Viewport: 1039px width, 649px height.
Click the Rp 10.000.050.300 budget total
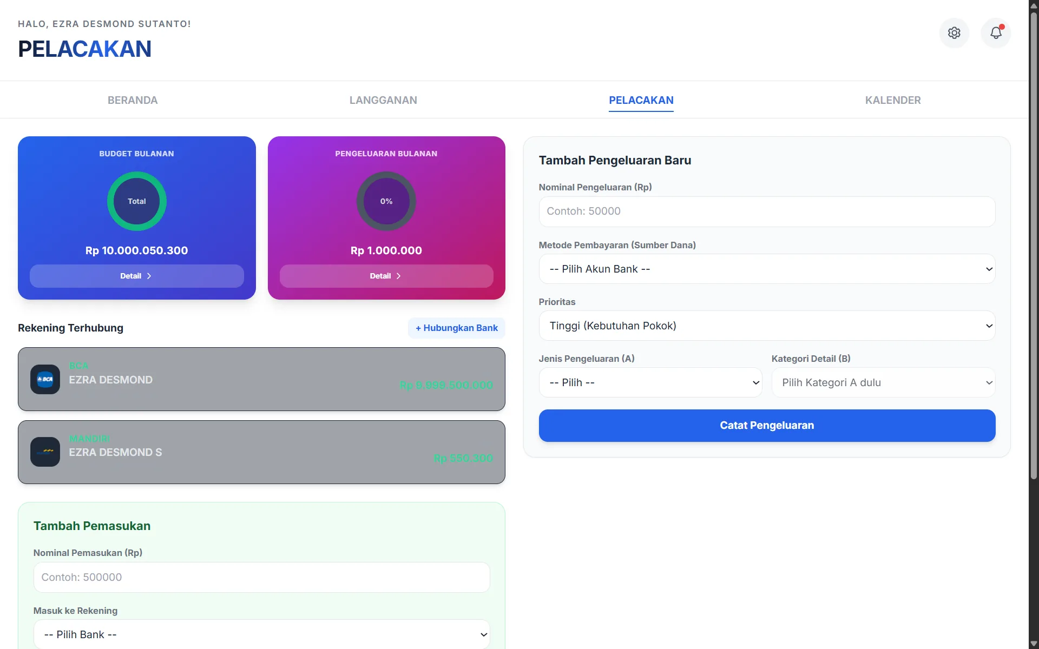pyautogui.click(x=137, y=250)
